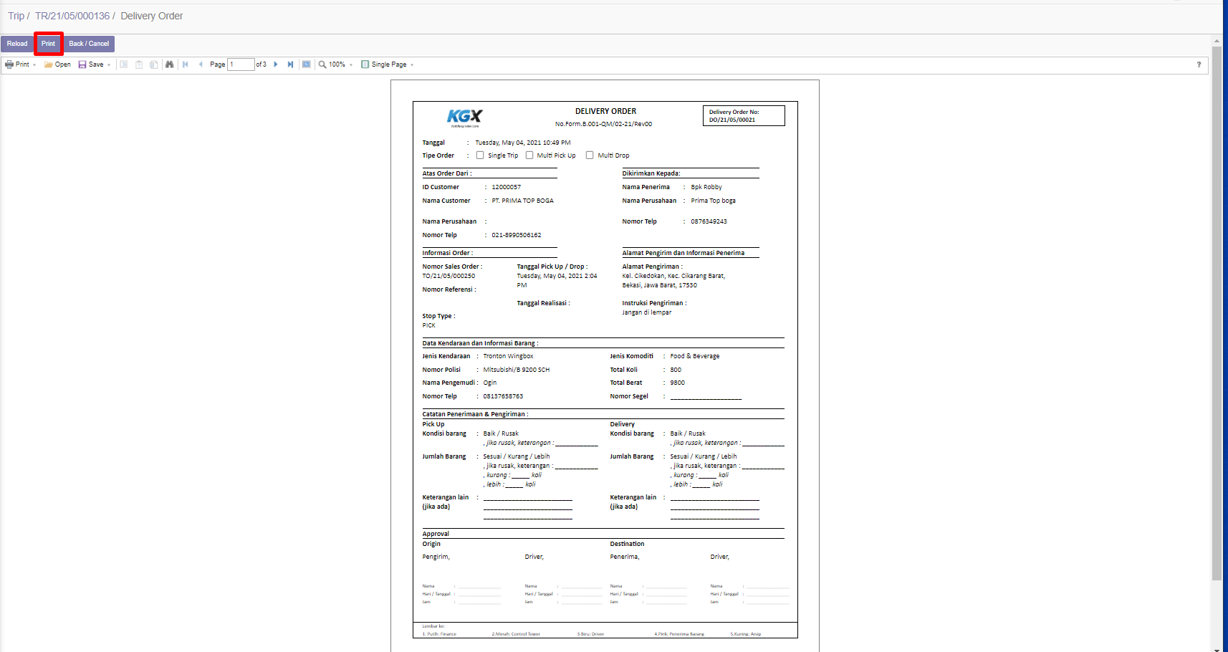Click the purple Print button
Viewport: 1228px width, 652px height.
point(48,44)
